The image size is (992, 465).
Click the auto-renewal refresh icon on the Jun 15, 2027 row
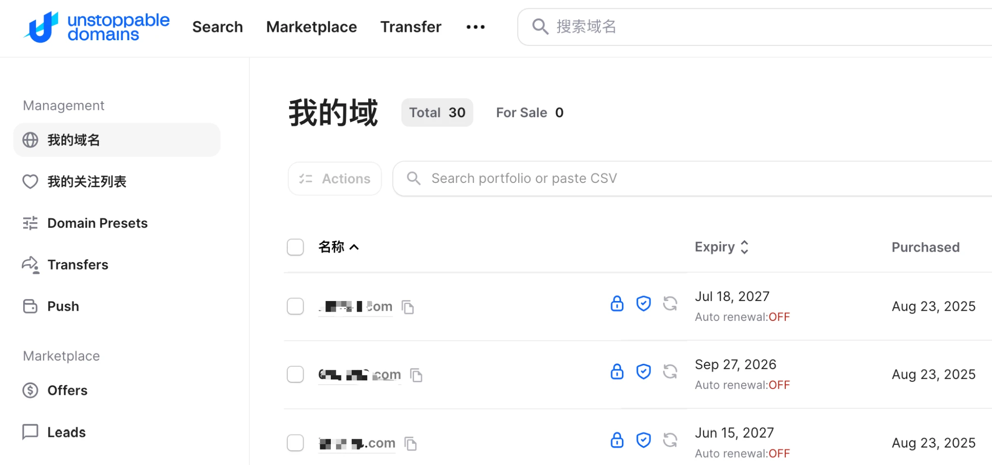pos(670,440)
